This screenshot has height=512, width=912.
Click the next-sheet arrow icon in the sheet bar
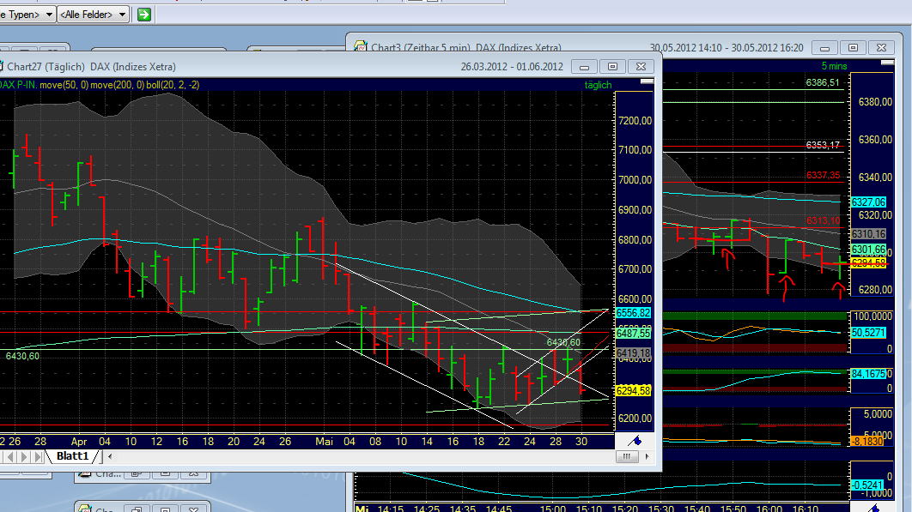(24, 457)
